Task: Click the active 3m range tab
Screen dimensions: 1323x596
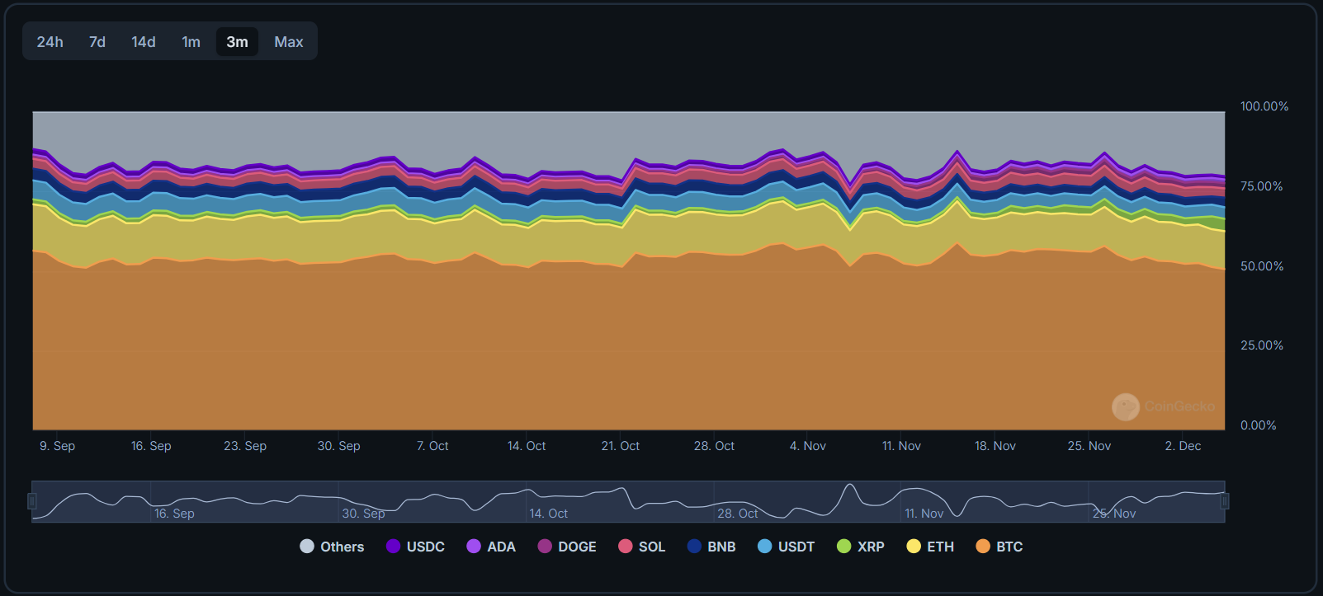Action: (238, 42)
